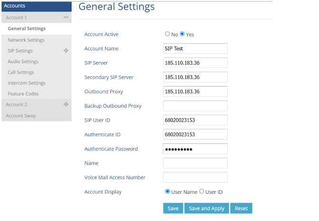Open Network Settings in sidebar

coord(26,40)
